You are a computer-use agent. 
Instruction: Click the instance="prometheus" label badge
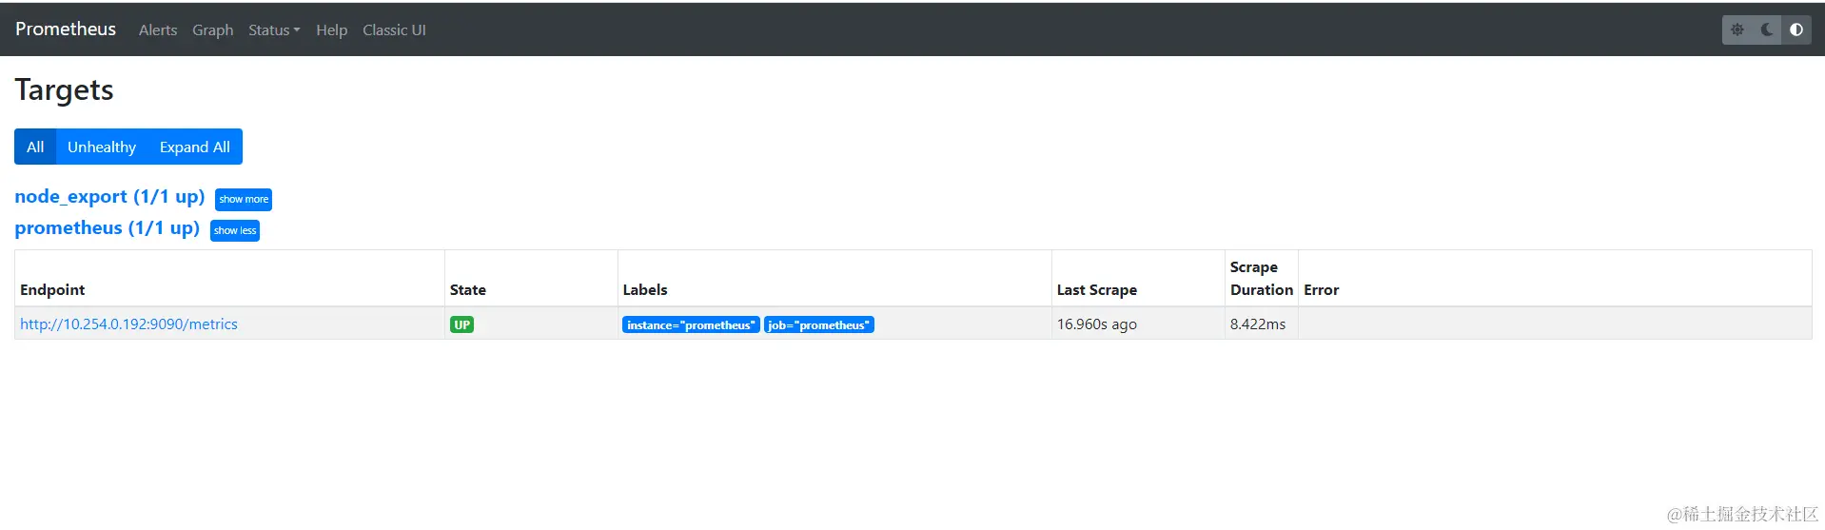[691, 324]
